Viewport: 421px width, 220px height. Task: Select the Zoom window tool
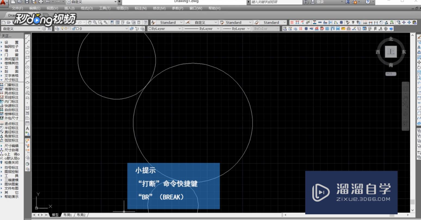point(100,23)
